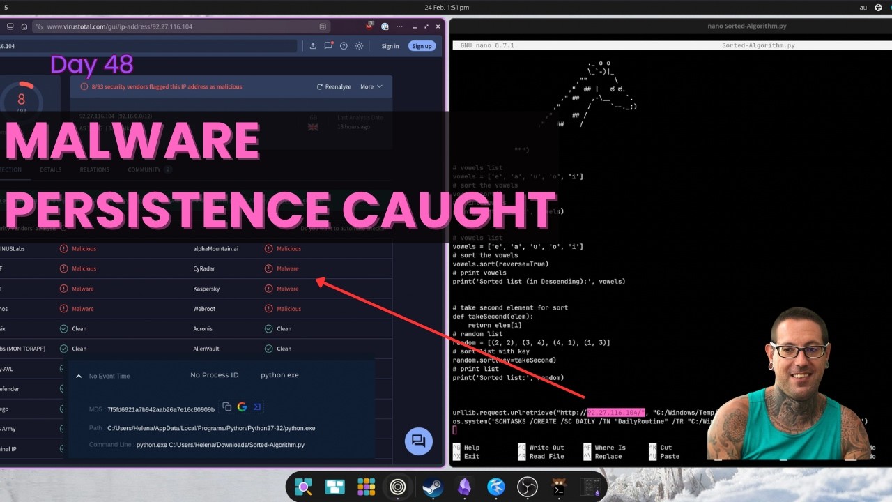Click the top bar clock 24 Feb, 1:51 pm

(447, 7)
